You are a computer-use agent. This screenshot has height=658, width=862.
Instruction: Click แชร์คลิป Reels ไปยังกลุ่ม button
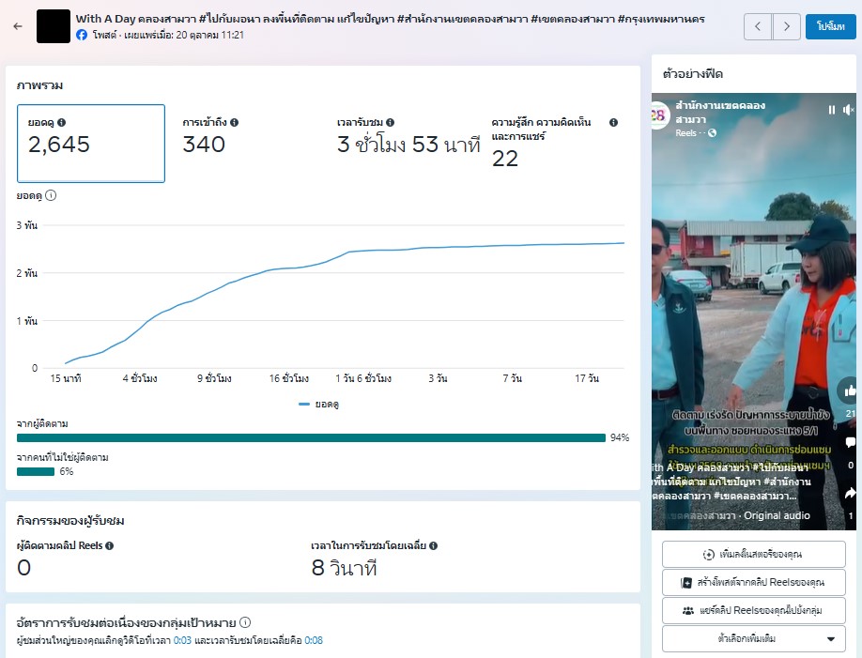752,610
